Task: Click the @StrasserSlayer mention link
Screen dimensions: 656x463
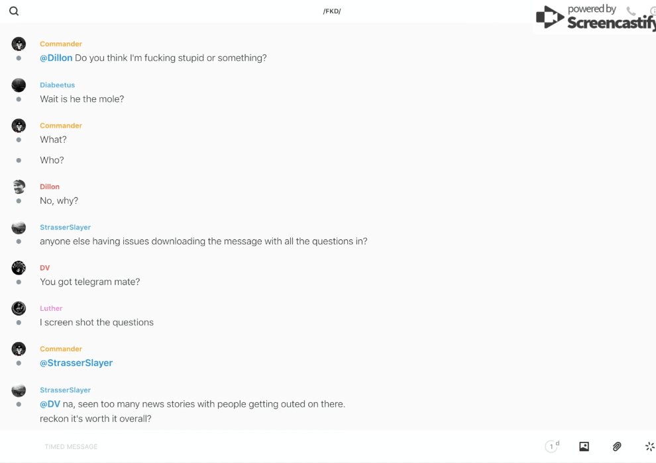Action: coord(76,363)
